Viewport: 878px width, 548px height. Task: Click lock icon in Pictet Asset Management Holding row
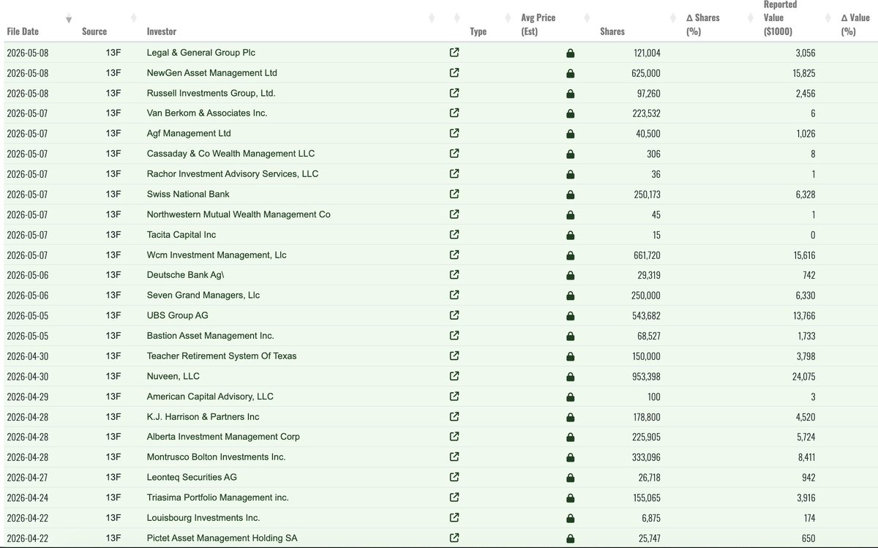tap(571, 538)
